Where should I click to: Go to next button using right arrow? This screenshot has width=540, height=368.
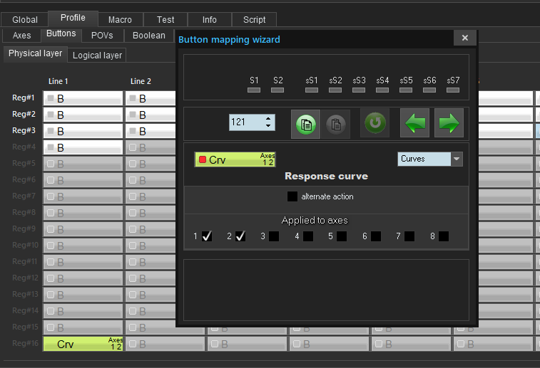click(x=448, y=123)
